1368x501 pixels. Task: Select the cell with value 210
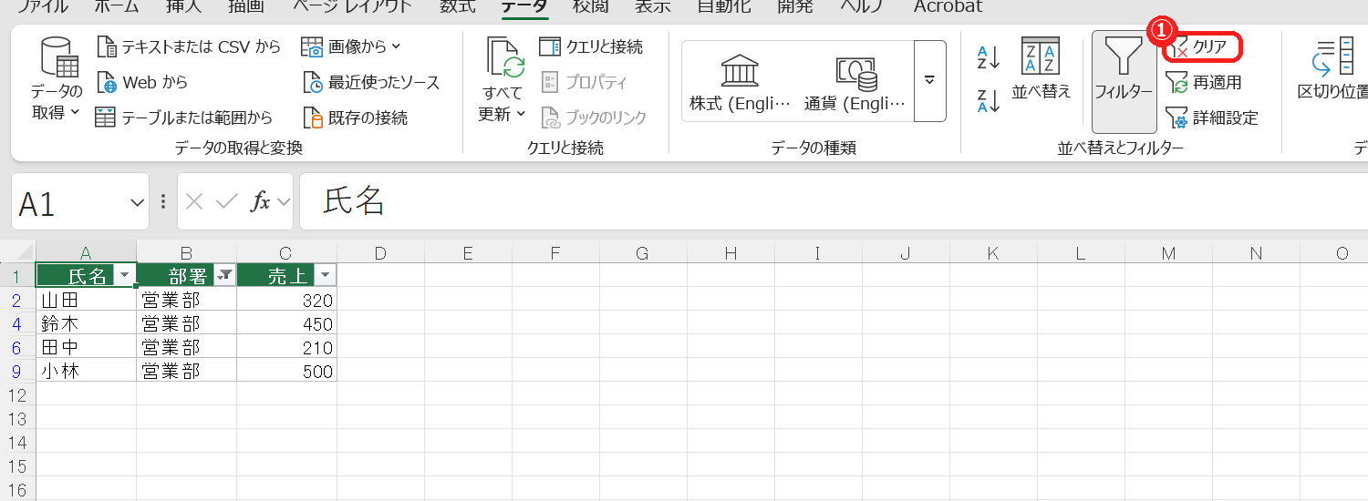click(x=286, y=347)
